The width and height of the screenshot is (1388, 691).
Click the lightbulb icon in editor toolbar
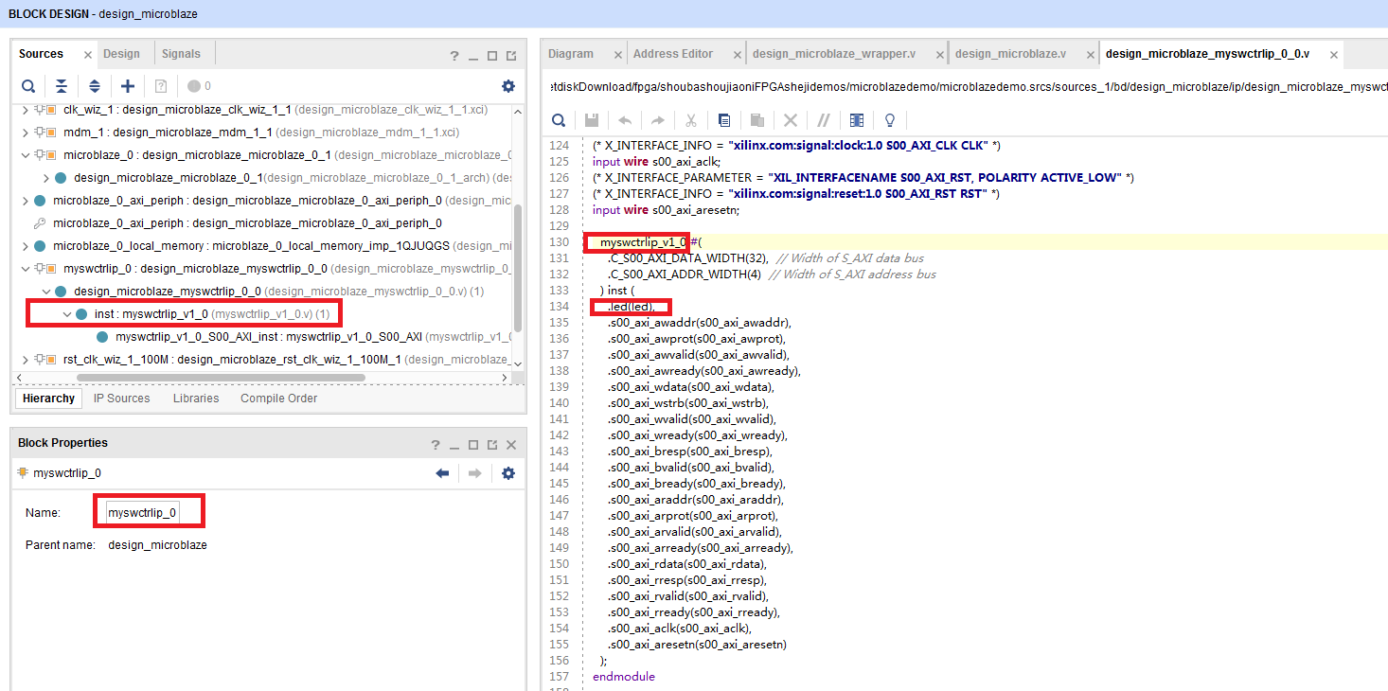[890, 120]
